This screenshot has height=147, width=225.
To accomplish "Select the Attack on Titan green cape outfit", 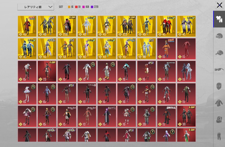I will pos(67,116).
